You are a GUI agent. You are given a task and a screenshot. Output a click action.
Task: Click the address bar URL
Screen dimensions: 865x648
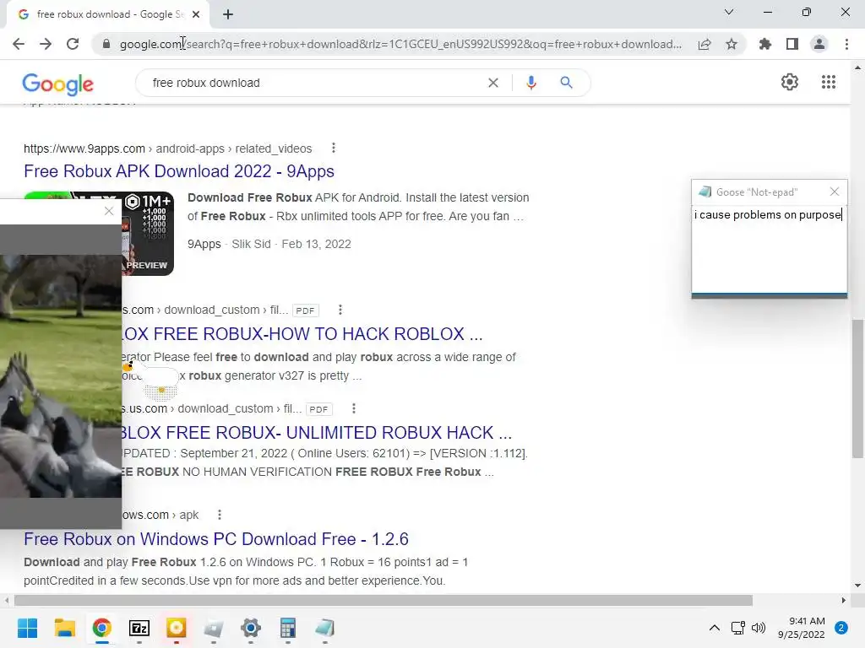400,44
